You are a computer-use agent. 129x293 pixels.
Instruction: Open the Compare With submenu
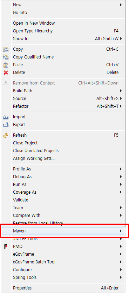[x=67, y=216]
